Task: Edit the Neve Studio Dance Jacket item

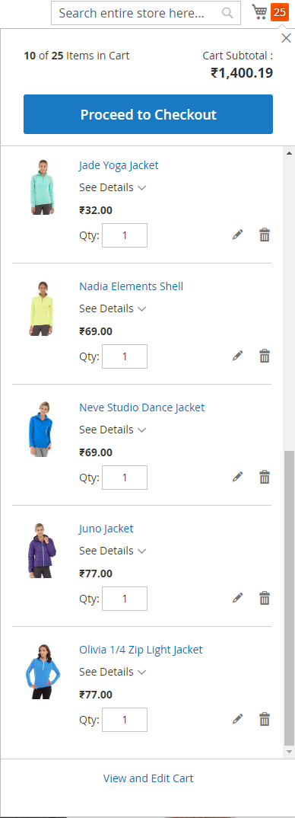Action: [238, 478]
